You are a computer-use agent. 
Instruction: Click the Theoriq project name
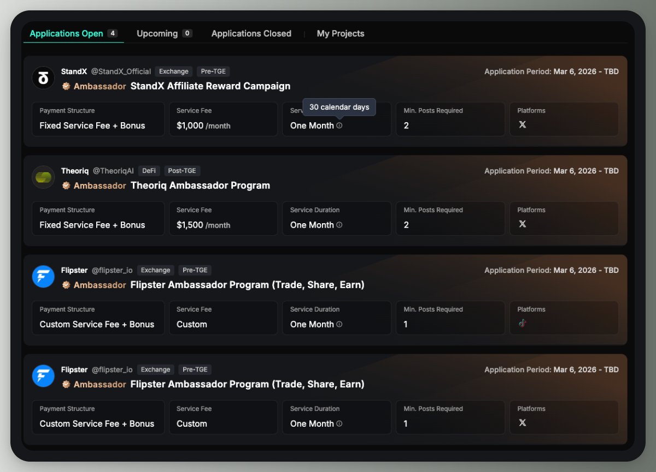click(x=75, y=171)
